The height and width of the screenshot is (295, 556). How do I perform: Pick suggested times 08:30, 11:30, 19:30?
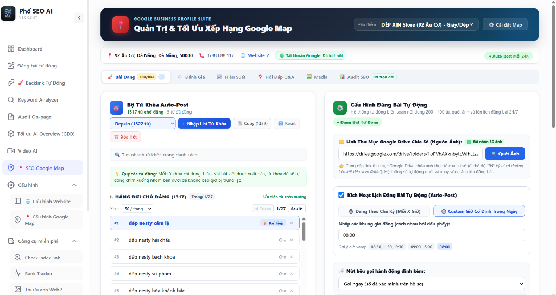pos(387,247)
